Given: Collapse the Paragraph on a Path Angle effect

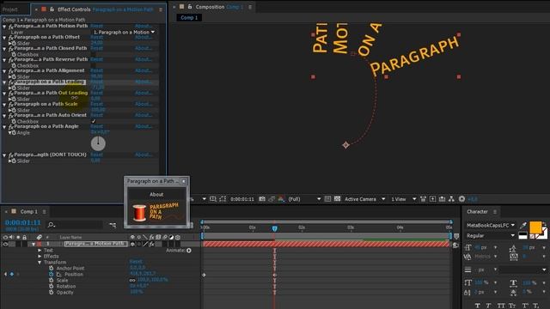Looking at the screenshot, I should [x=4, y=127].
